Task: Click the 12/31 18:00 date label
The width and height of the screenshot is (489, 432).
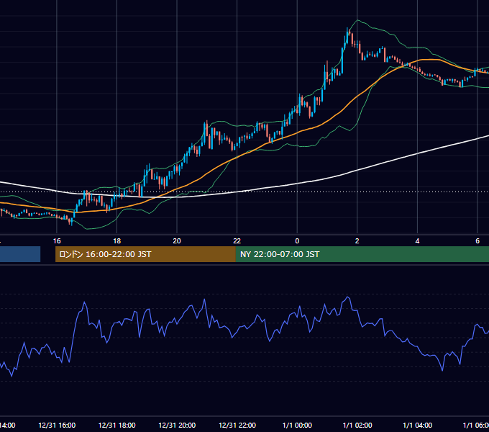Action: click(x=117, y=426)
